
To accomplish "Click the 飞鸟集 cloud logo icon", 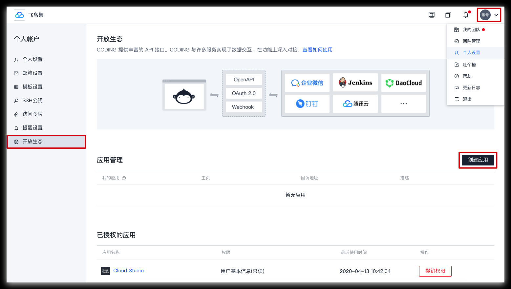I will (20, 15).
